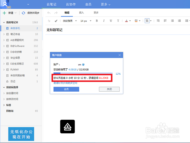Toggle italic formatting

[104, 21]
